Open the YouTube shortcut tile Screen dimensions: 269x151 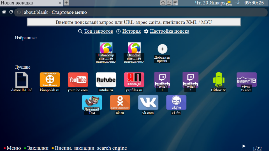pos(78,80)
